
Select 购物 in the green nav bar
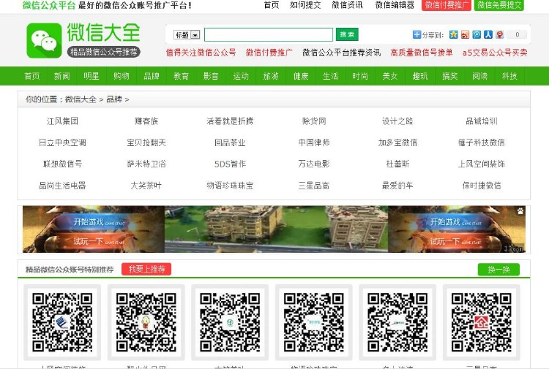click(x=121, y=76)
